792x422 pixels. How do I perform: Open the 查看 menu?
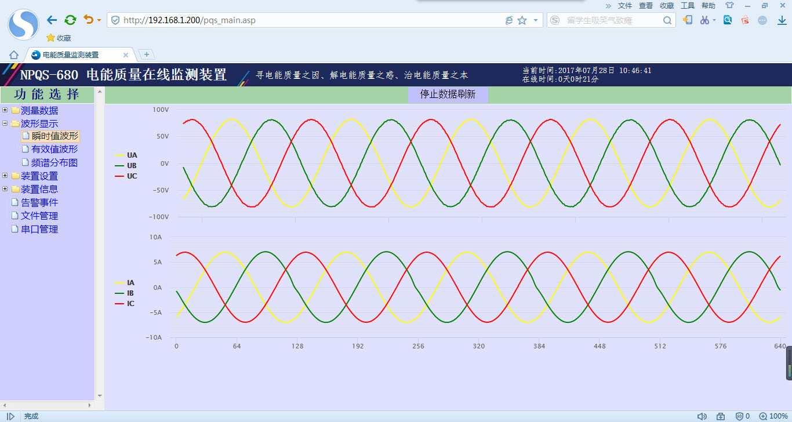coord(646,5)
